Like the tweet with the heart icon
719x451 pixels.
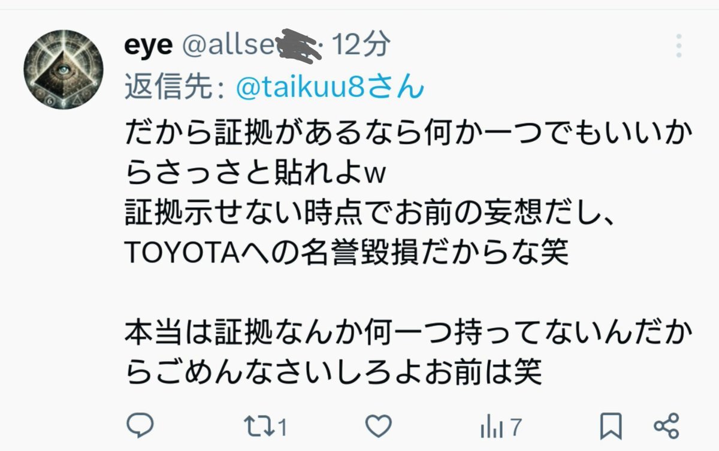point(379,426)
